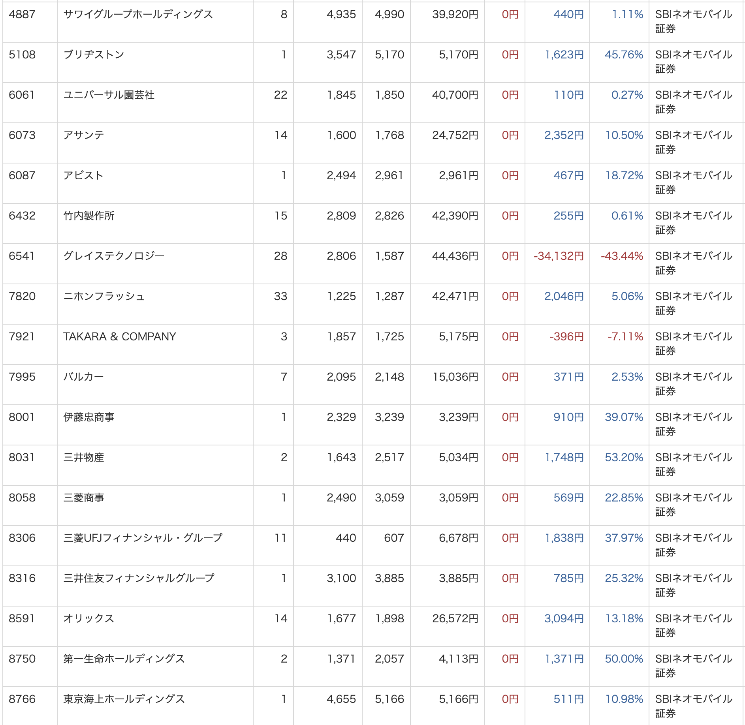Click the -43.44% loss percentage
The height and width of the screenshot is (725, 745).
coord(622,256)
